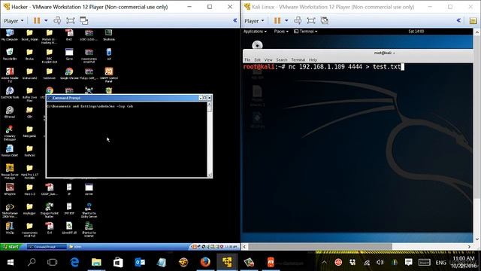Collapse toolbar chevron in Kali VMware window
The width and height of the screenshot is (481, 271).
click(x=458, y=20)
